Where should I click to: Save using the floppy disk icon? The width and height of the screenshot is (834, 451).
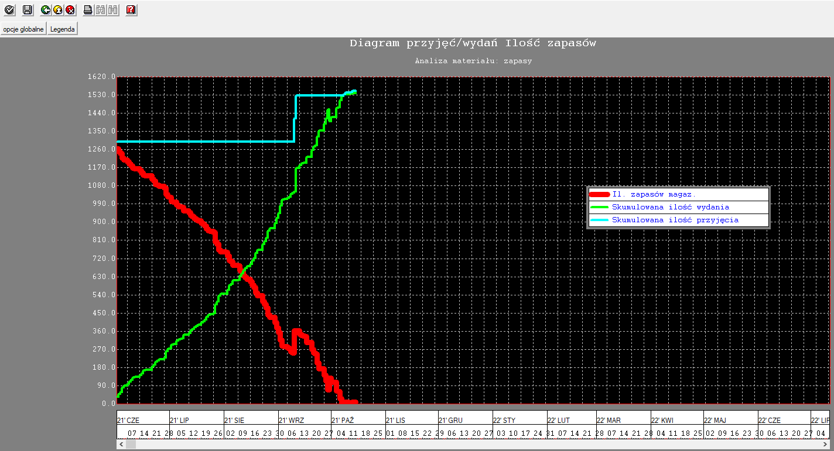(x=27, y=9)
